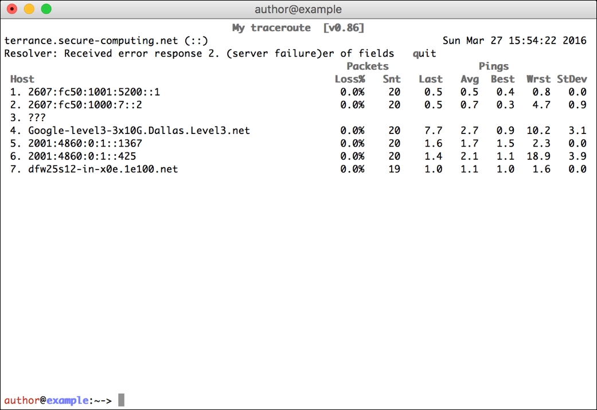Click the Packets column group header
Image resolution: width=597 pixels, height=410 pixels.
[368, 66]
